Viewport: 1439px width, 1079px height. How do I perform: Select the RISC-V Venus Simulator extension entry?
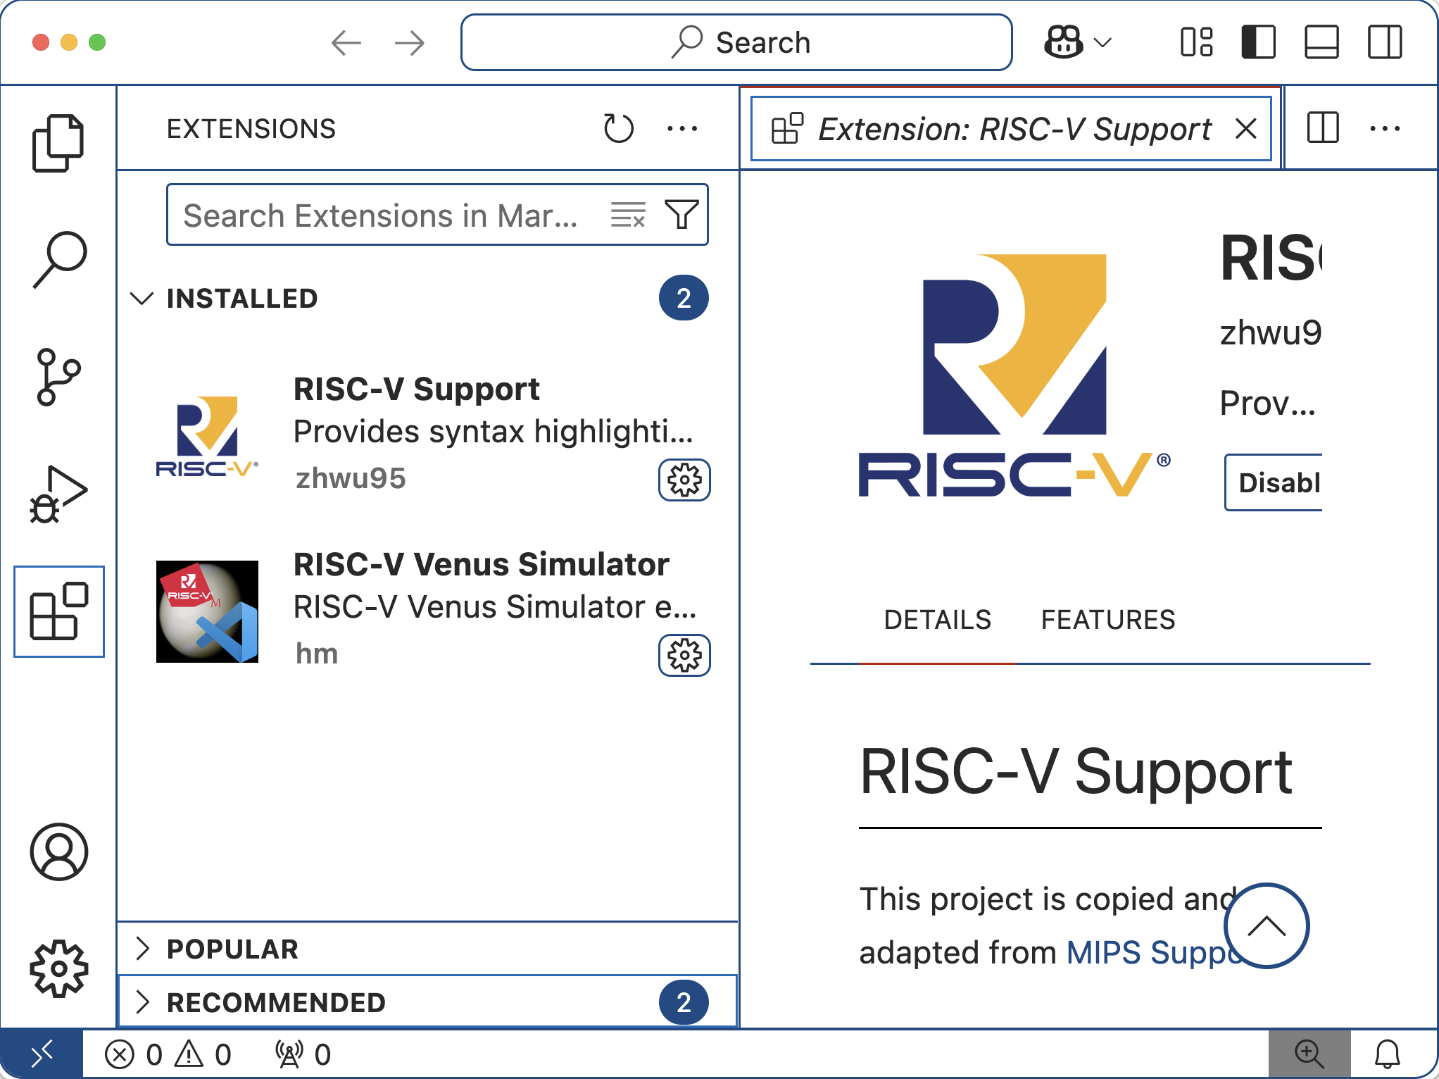click(428, 610)
